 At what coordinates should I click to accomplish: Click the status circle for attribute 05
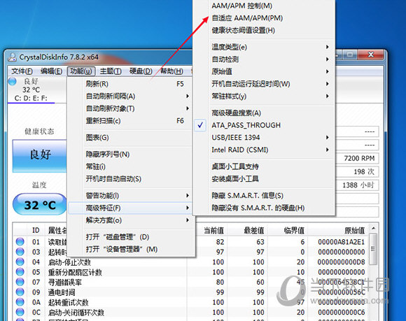[20, 272]
